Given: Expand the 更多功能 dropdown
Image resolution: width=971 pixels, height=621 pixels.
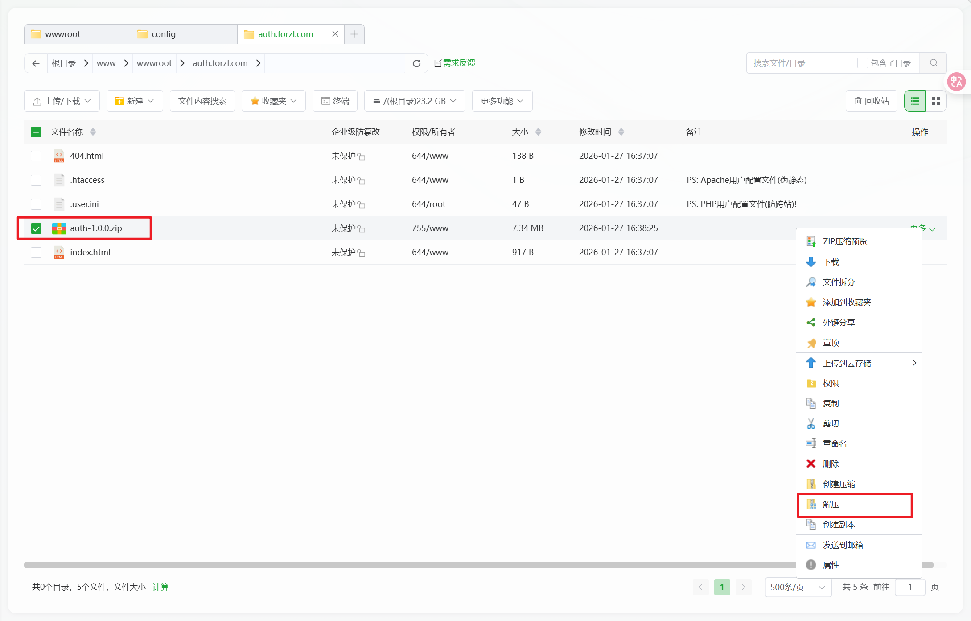Looking at the screenshot, I should (x=502, y=101).
